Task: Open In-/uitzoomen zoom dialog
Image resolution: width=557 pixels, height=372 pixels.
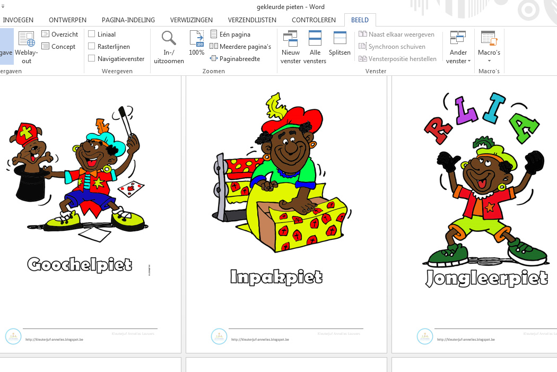Action: click(x=169, y=47)
